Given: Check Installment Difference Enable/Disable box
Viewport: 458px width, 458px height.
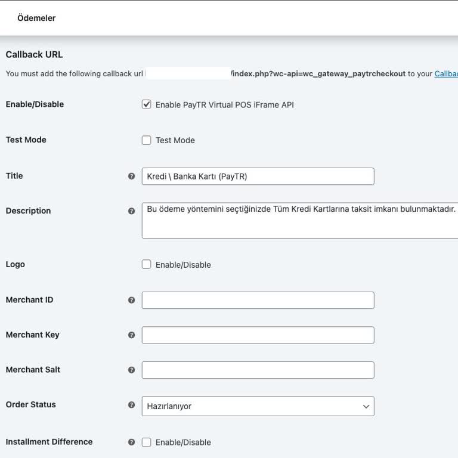Looking at the screenshot, I should pyautogui.click(x=146, y=442).
